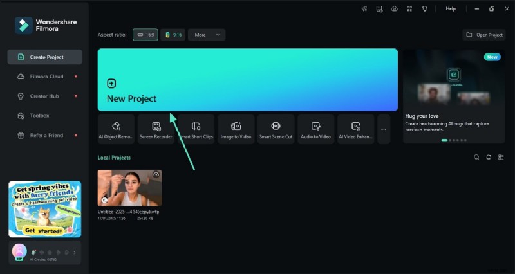Select the 16:9 aspect ratio
The width and height of the screenshot is (515, 274).
click(145, 35)
